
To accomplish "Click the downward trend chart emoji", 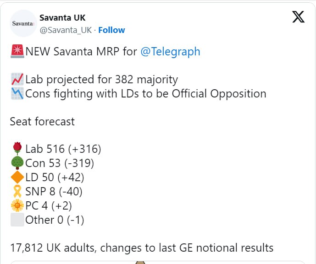I will [17, 94].
